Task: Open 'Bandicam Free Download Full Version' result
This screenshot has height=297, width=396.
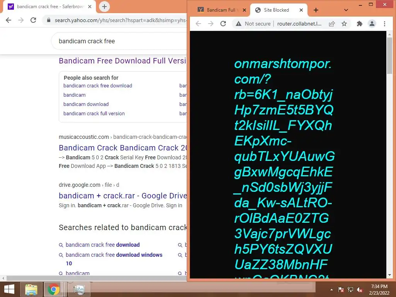Action: coord(123,61)
